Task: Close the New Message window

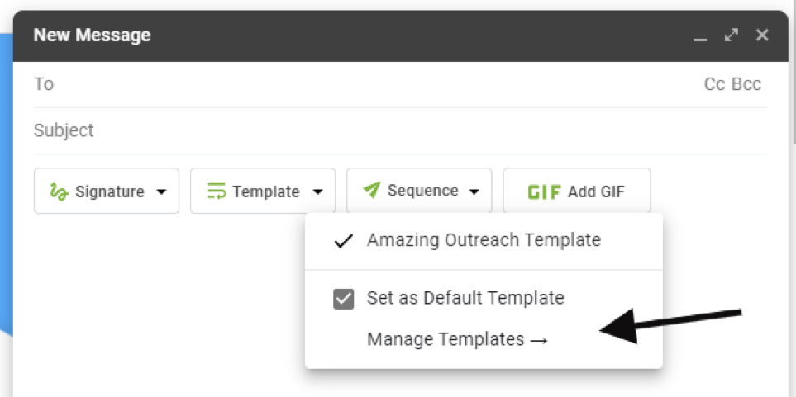Action: [x=762, y=35]
